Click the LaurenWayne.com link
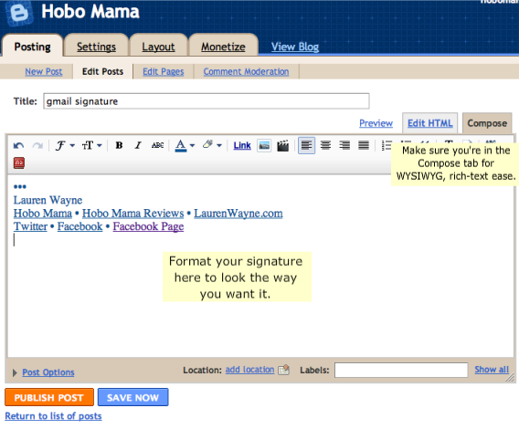519x429 pixels. 238,214
